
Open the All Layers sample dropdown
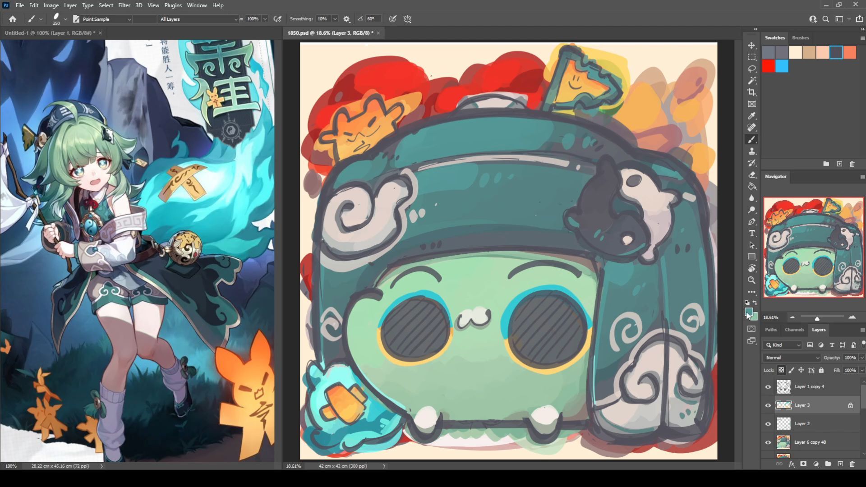coord(198,19)
